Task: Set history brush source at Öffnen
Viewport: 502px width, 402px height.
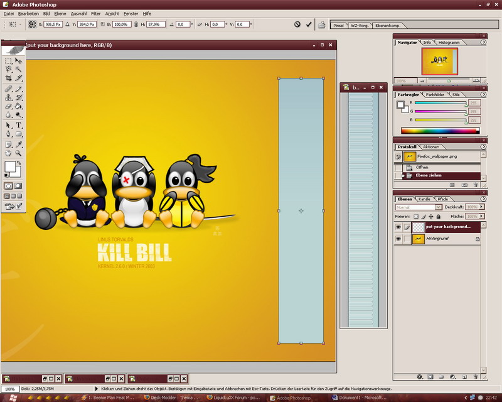Action: pyautogui.click(x=398, y=168)
